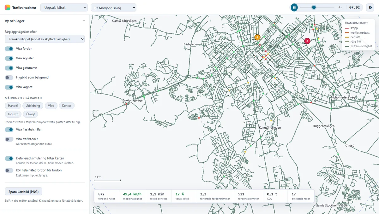Click the 1 km scale bar

click(108, 179)
